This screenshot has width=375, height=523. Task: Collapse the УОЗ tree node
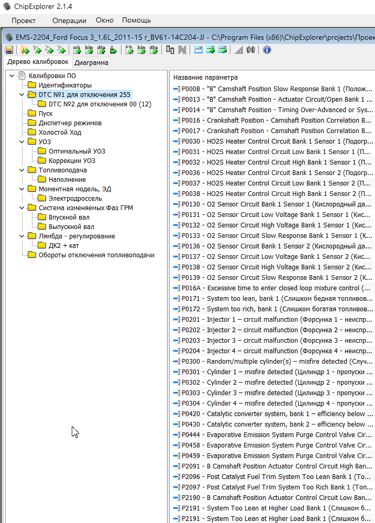(x=22, y=141)
